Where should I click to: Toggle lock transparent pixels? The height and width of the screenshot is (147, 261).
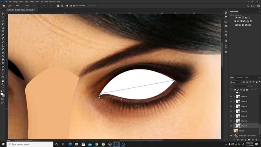point(235,90)
